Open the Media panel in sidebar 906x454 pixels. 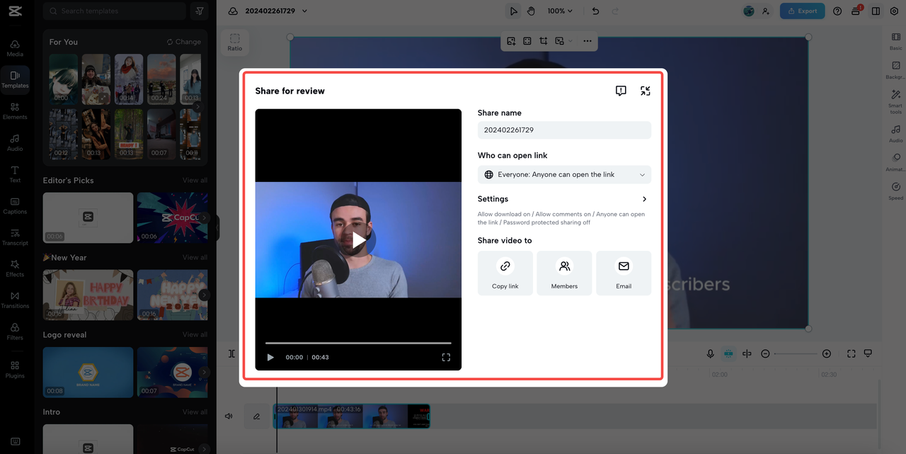[15, 47]
